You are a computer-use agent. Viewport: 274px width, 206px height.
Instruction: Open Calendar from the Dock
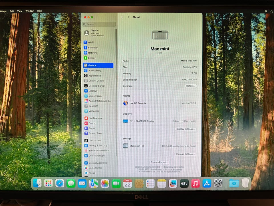128,183
